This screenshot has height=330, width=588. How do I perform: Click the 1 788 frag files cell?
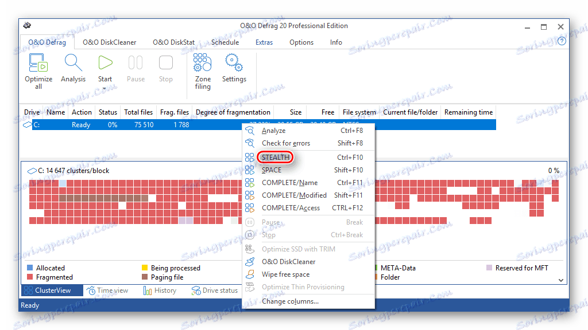[x=181, y=125]
